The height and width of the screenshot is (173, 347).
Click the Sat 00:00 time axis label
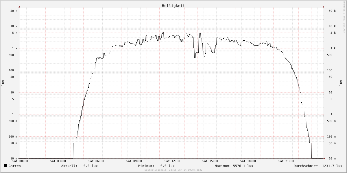[x=20, y=161]
